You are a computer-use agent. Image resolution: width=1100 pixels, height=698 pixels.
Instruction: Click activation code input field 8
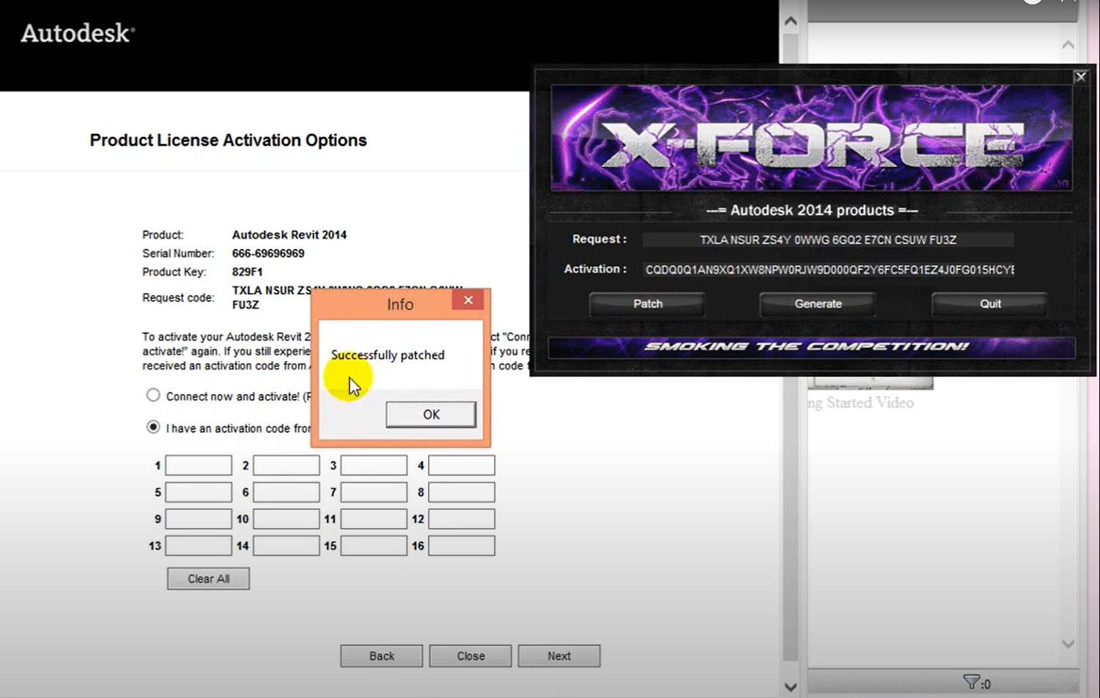[461, 492]
